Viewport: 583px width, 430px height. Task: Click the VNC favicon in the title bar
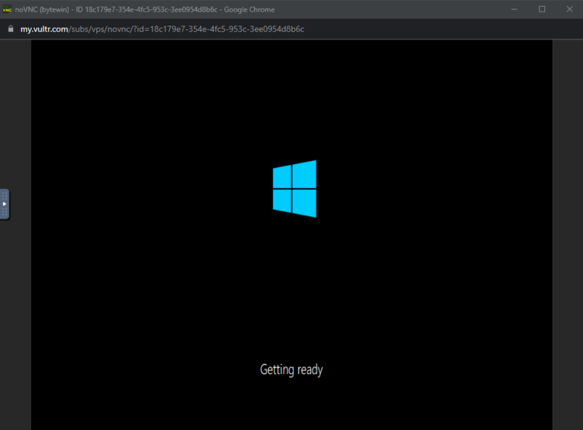click(7, 9)
